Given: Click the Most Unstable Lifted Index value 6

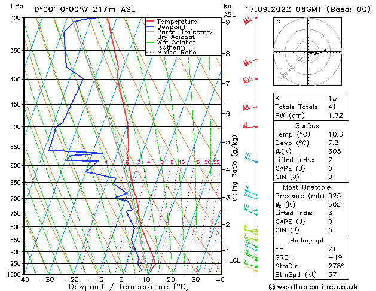Looking at the screenshot, I should pos(330,213).
